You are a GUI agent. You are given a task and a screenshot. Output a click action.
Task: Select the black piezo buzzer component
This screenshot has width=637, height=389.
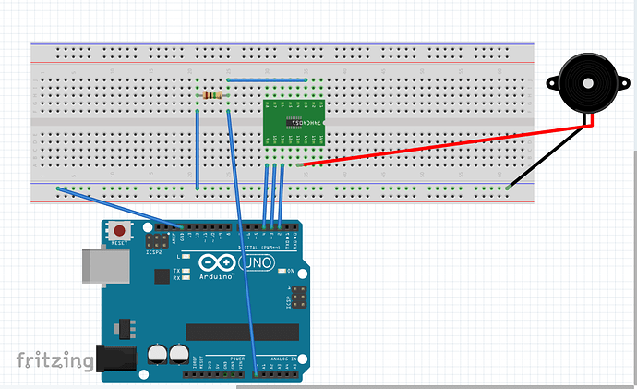pyautogui.click(x=588, y=85)
